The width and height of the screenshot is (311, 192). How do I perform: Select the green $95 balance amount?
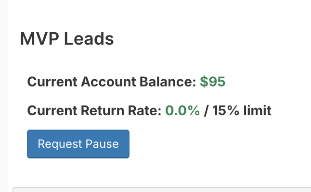[x=213, y=82]
